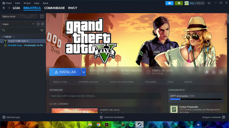
Task: Select the BIBLIOTECA tab
Action: 32,8
